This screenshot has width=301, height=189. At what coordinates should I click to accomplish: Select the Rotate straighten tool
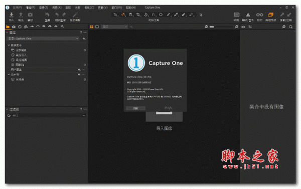click(146, 15)
